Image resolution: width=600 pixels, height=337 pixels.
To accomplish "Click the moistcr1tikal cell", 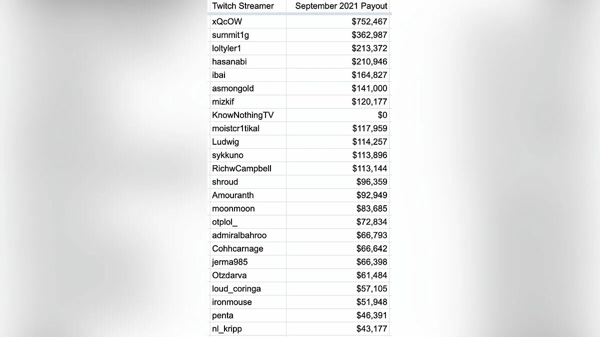I will click(x=247, y=128).
